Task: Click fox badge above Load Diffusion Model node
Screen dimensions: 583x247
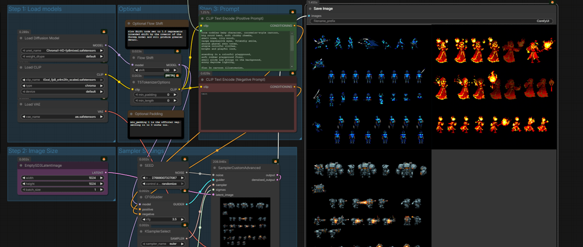Action: tap(104, 31)
